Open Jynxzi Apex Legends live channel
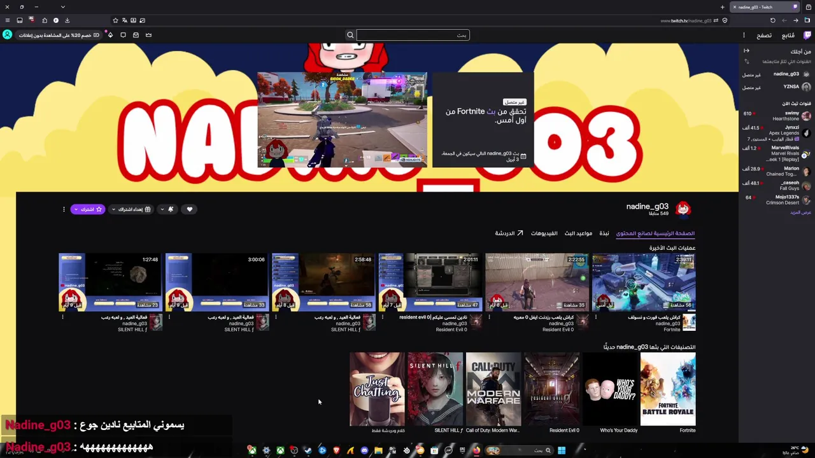This screenshot has width=815, height=458. [777, 133]
